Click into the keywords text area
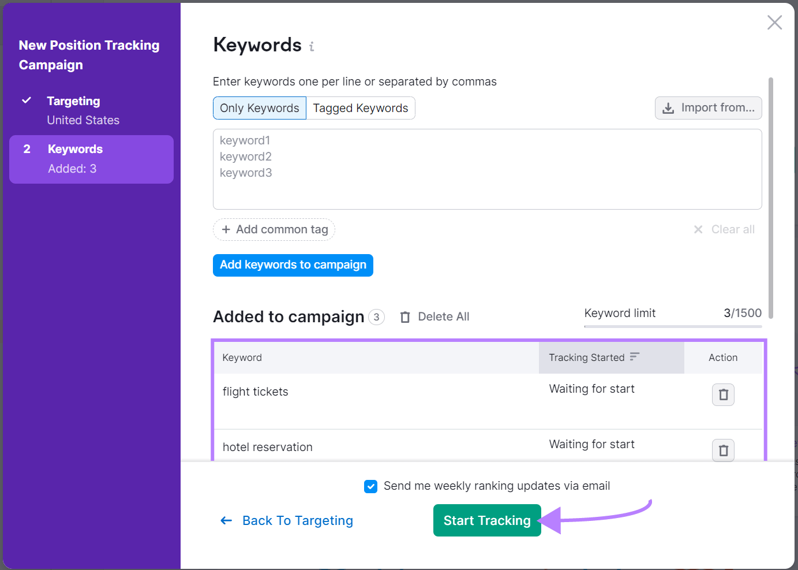798x570 pixels. [x=488, y=169]
